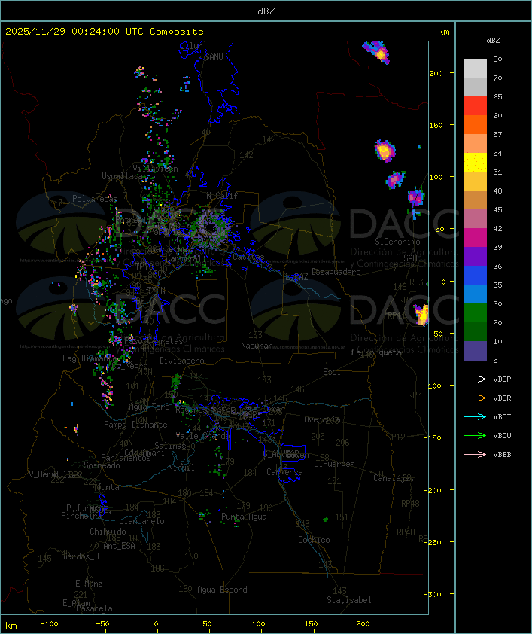Screen dimensions: 532x634
Task: Click the Carmensa place label
Action: pos(284,472)
